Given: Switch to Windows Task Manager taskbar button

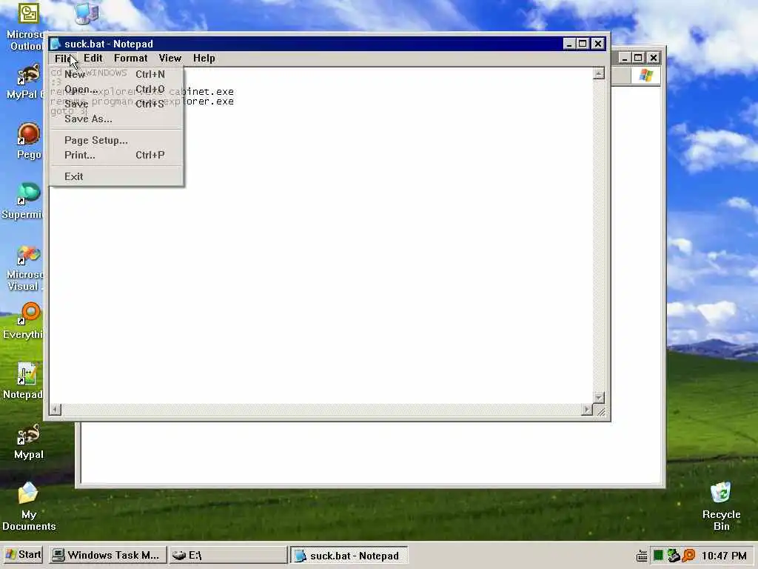Looking at the screenshot, I should [107, 555].
